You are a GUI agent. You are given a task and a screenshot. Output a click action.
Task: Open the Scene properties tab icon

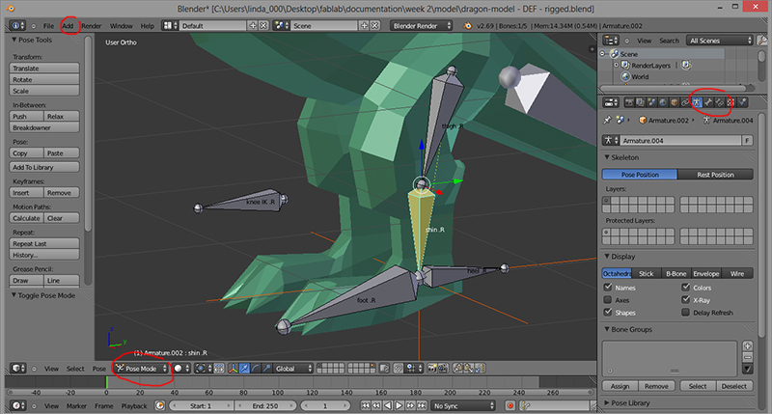coord(651,102)
